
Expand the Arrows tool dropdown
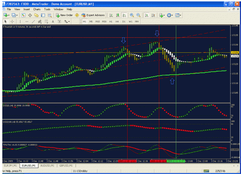[69, 22]
